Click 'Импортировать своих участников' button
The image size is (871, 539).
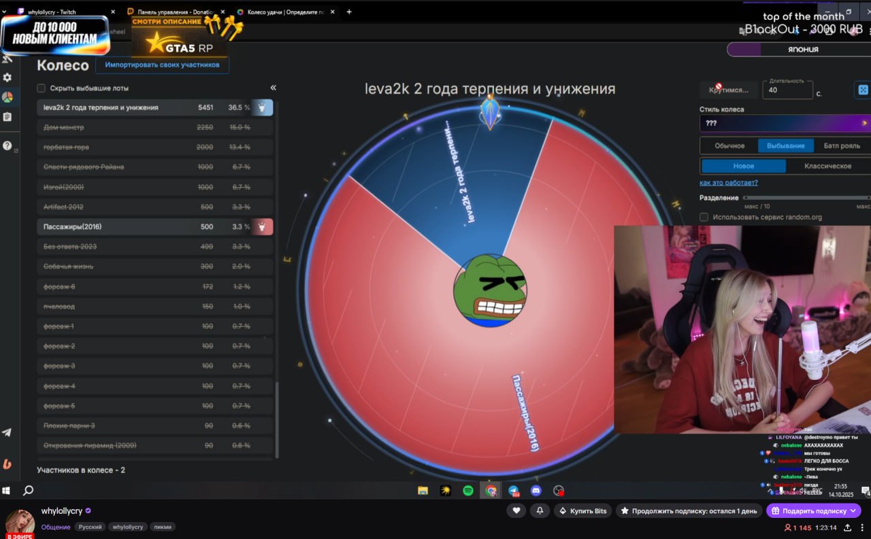click(x=162, y=65)
